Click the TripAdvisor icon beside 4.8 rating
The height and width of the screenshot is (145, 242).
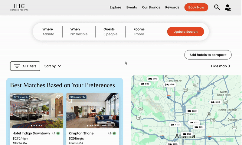[114, 133]
